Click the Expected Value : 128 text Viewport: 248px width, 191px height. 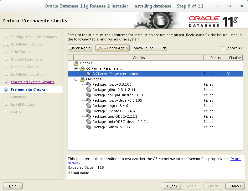pyautogui.click(x=86, y=167)
